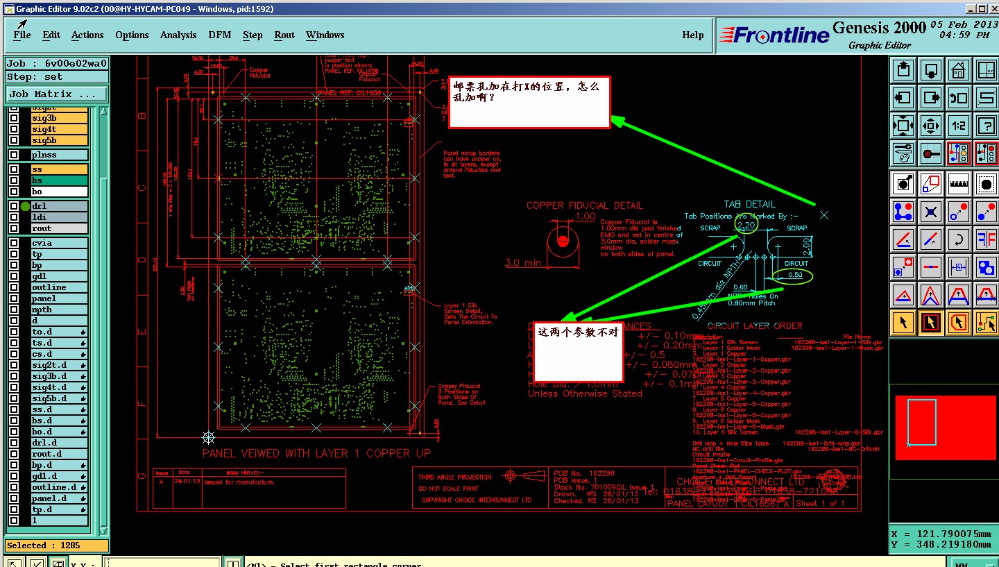
Task: Click the zoom out shrink icon
Action: 931,126
